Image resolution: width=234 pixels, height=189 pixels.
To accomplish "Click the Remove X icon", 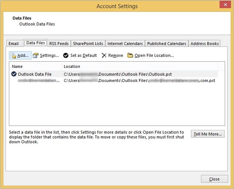I will click(104, 55).
